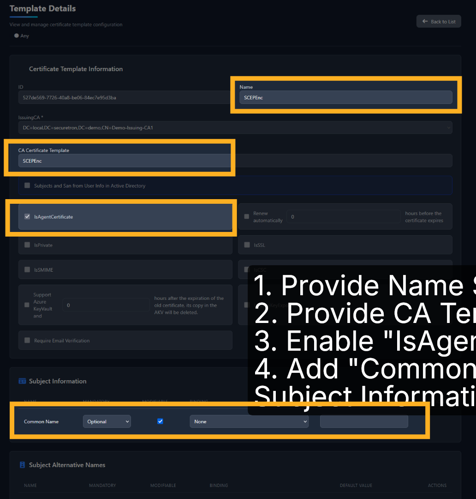This screenshot has height=499, width=476.
Task: Click the Subject Alternative Names heading text
Action: (67, 465)
